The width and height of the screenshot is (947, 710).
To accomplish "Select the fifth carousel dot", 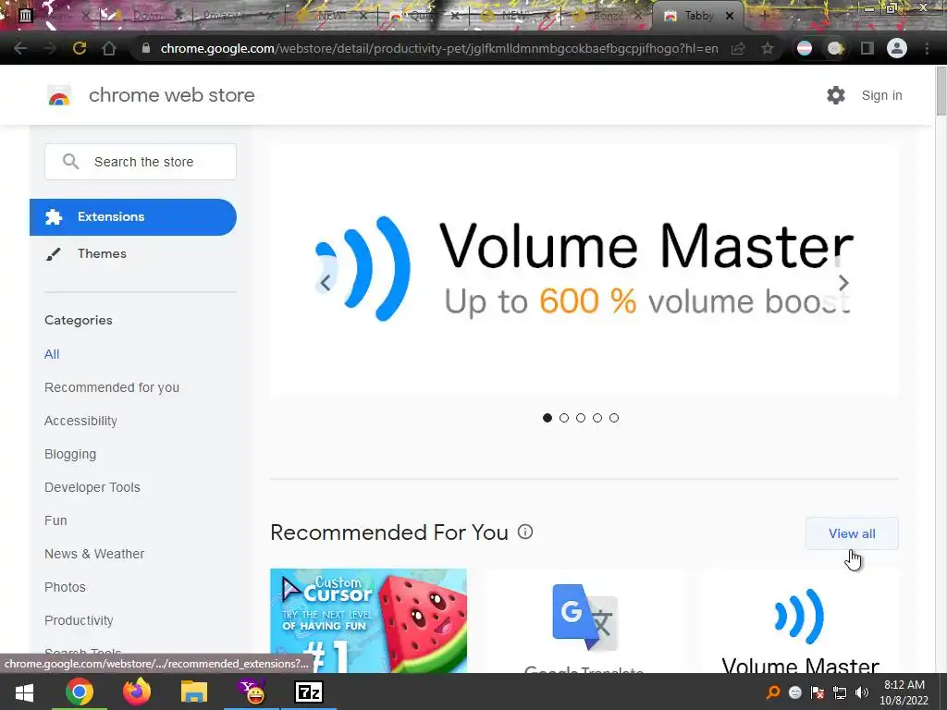I will click(x=614, y=418).
